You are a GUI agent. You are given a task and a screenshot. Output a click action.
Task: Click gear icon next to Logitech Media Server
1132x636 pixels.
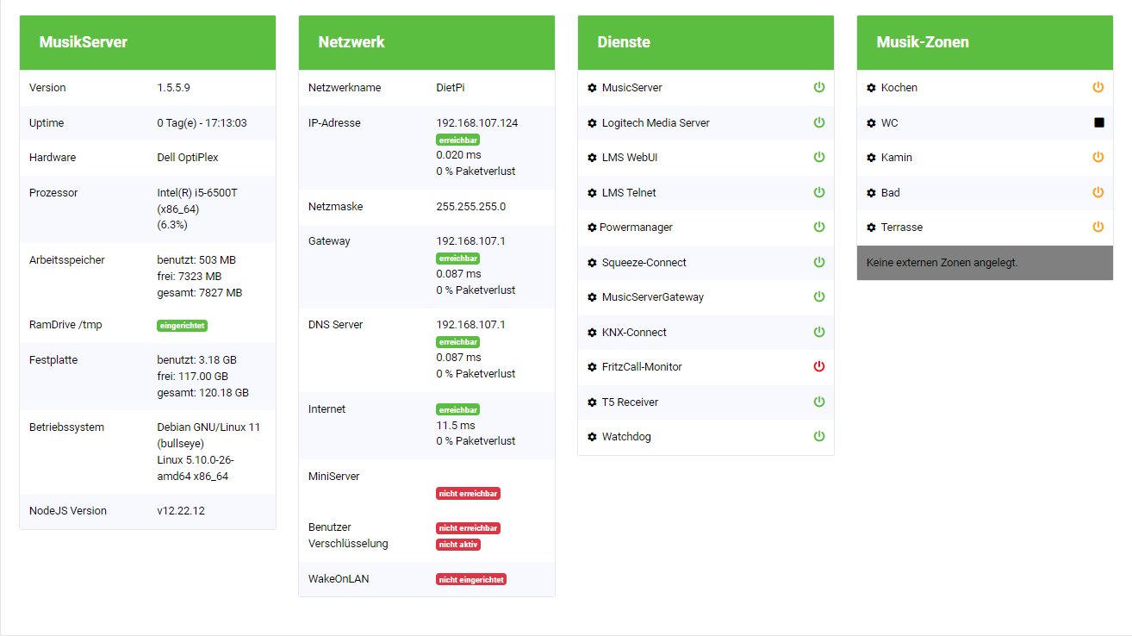592,123
